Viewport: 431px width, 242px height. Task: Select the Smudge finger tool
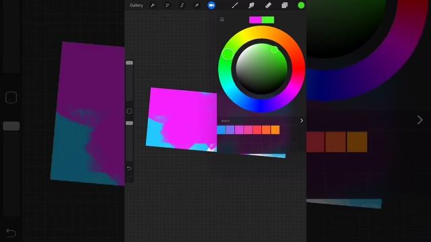point(251,5)
